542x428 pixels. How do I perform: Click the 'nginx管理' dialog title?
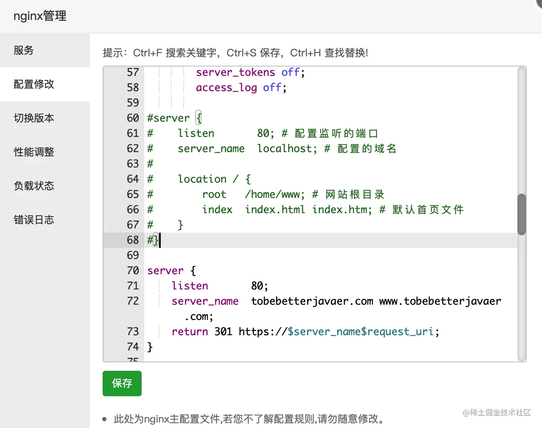click(x=40, y=16)
